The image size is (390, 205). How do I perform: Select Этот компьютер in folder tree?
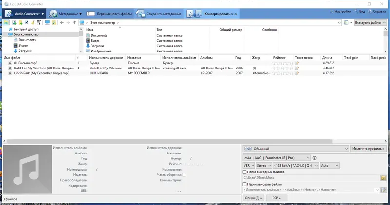(x=26, y=34)
